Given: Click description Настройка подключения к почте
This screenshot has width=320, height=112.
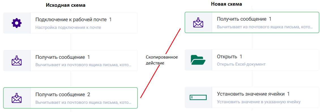Looking at the screenshot, I should 68,27.
